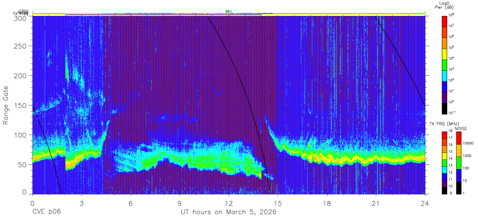Click x-axis tick label '3'

(x=81, y=203)
